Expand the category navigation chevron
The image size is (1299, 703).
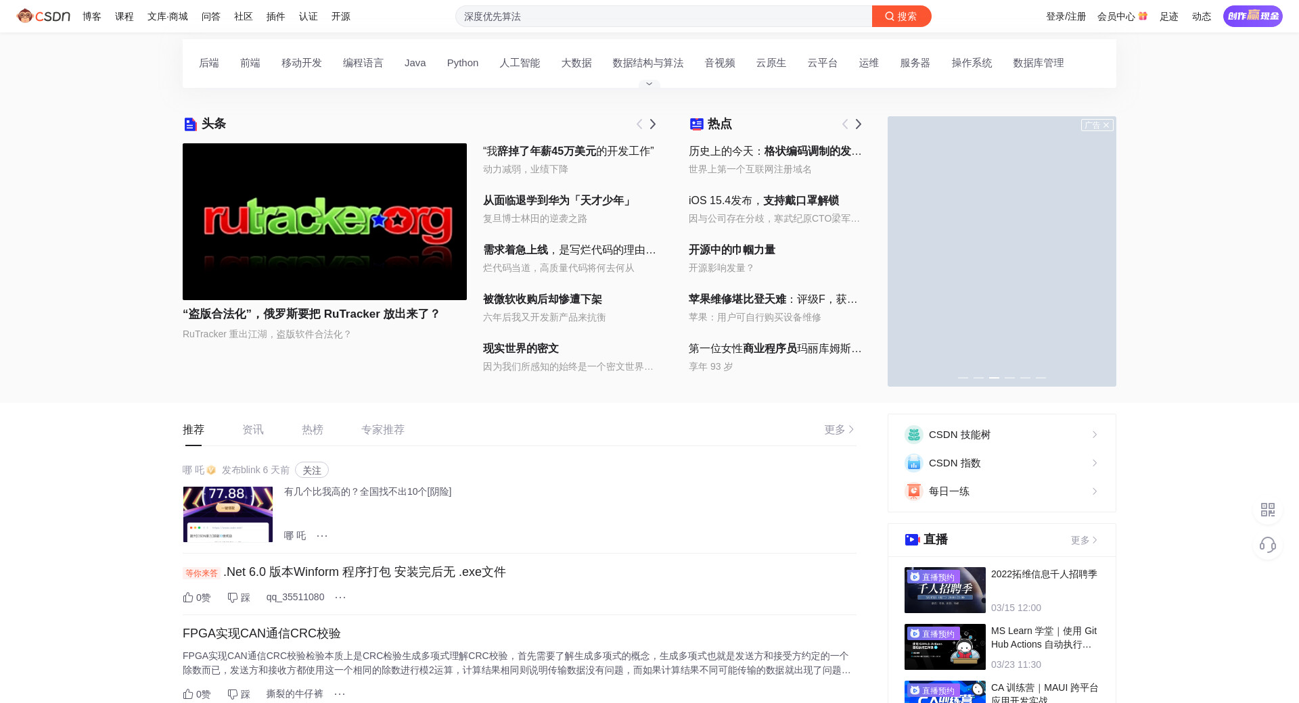click(x=649, y=84)
